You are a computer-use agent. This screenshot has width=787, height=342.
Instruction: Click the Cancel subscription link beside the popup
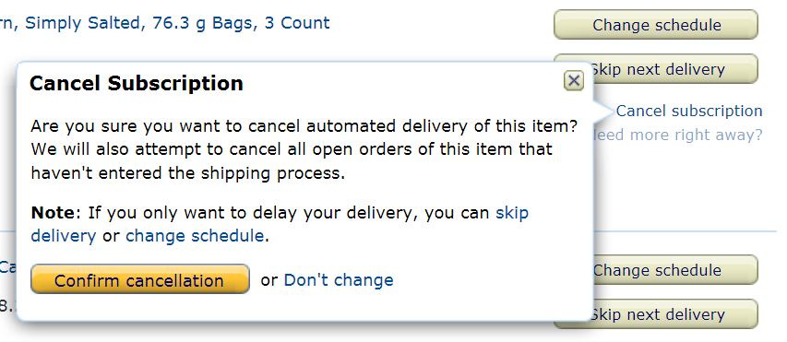(x=689, y=111)
